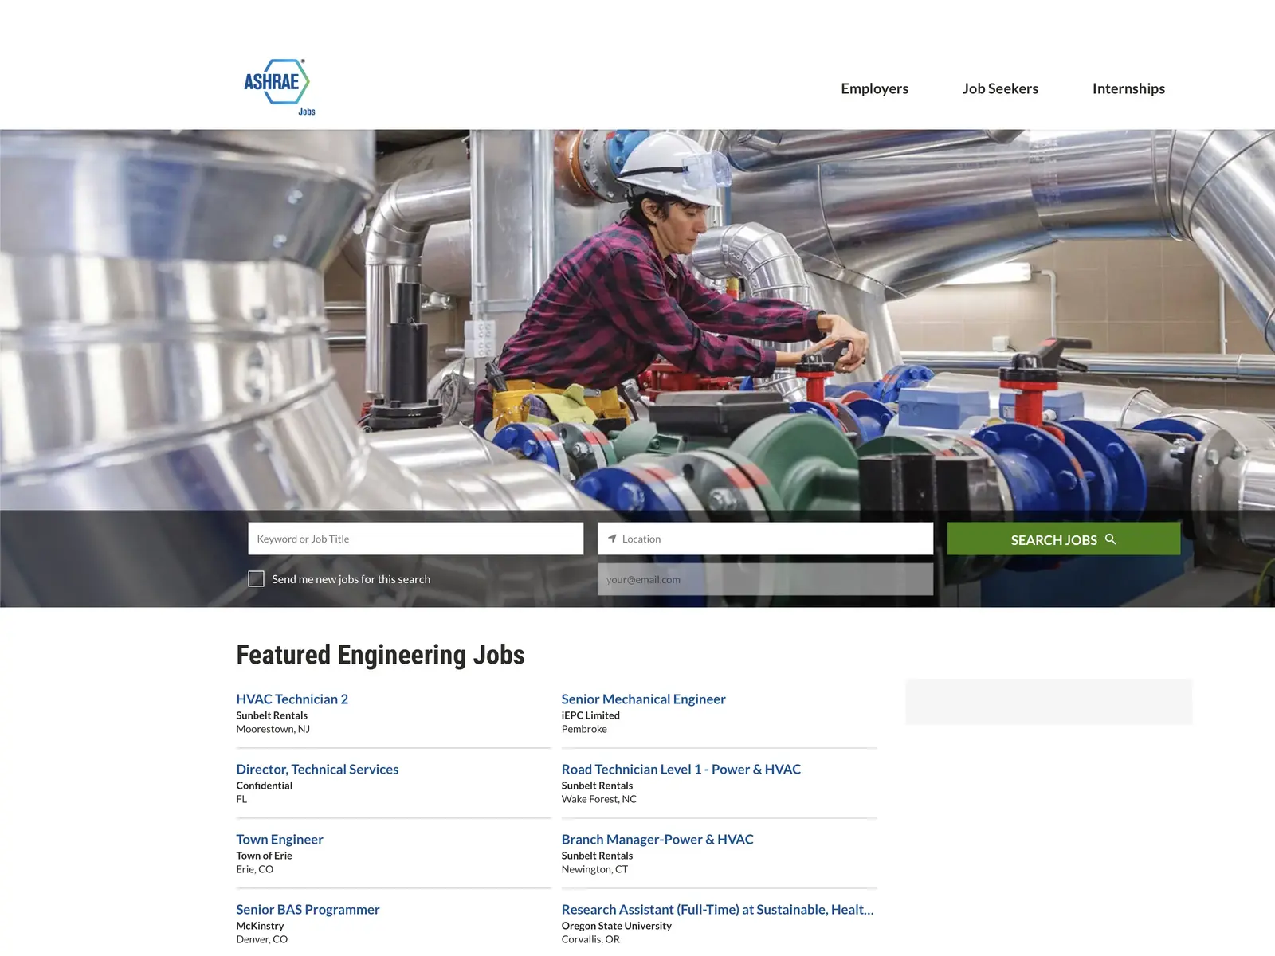Open Senior BAS Programmer listing

(308, 909)
